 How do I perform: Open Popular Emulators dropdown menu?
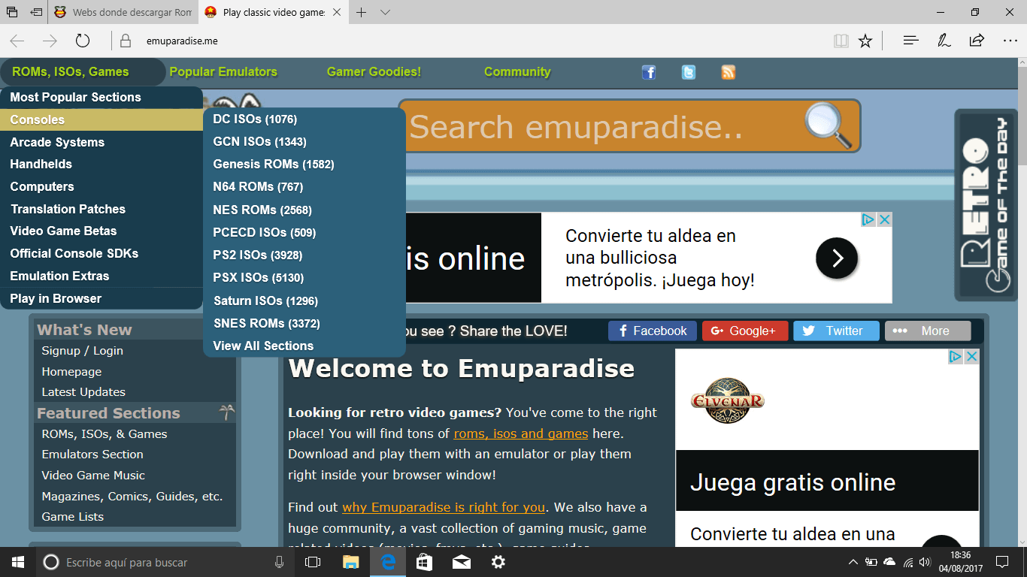tap(223, 72)
